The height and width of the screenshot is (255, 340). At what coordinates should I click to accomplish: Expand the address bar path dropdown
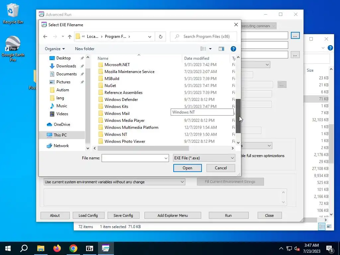(x=150, y=37)
